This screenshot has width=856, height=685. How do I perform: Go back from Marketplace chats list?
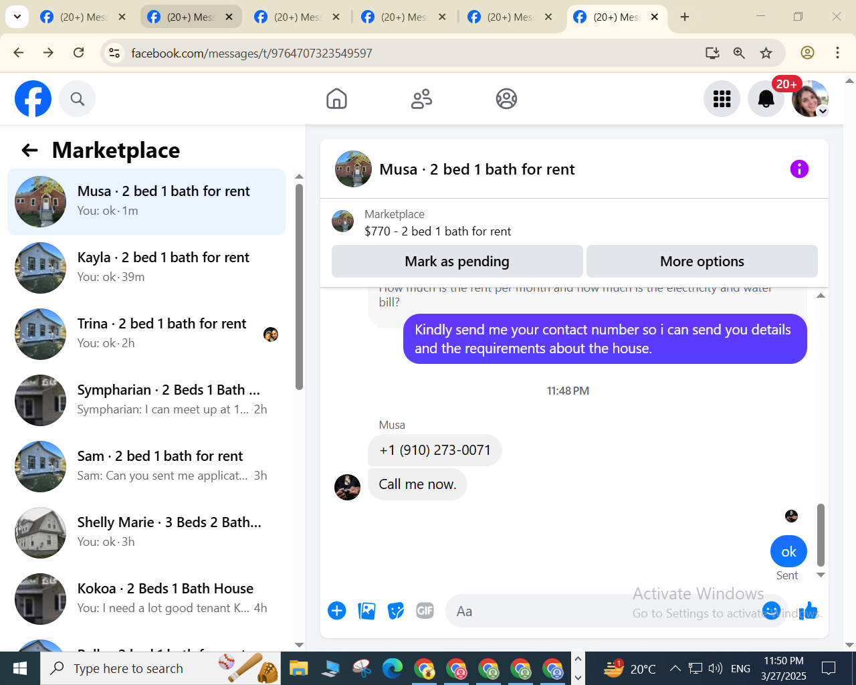[29, 151]
